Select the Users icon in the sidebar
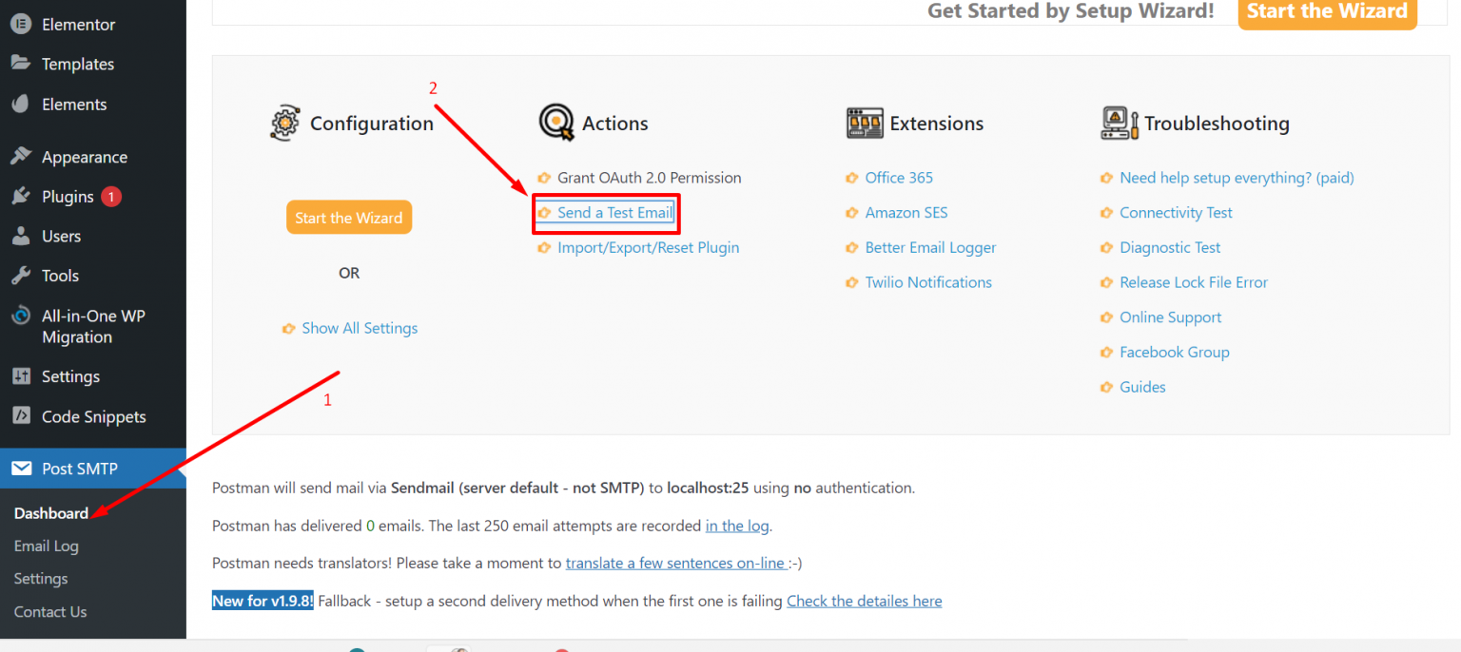Image resolution: width=1461 pixels, height=652 pixels. click(21, 236)
